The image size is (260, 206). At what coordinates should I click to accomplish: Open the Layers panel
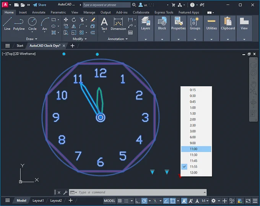(x=145, y=28)
